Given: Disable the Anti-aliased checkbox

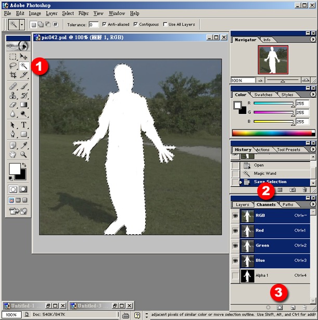Looking at the screenshot, I should pos(105,24).
